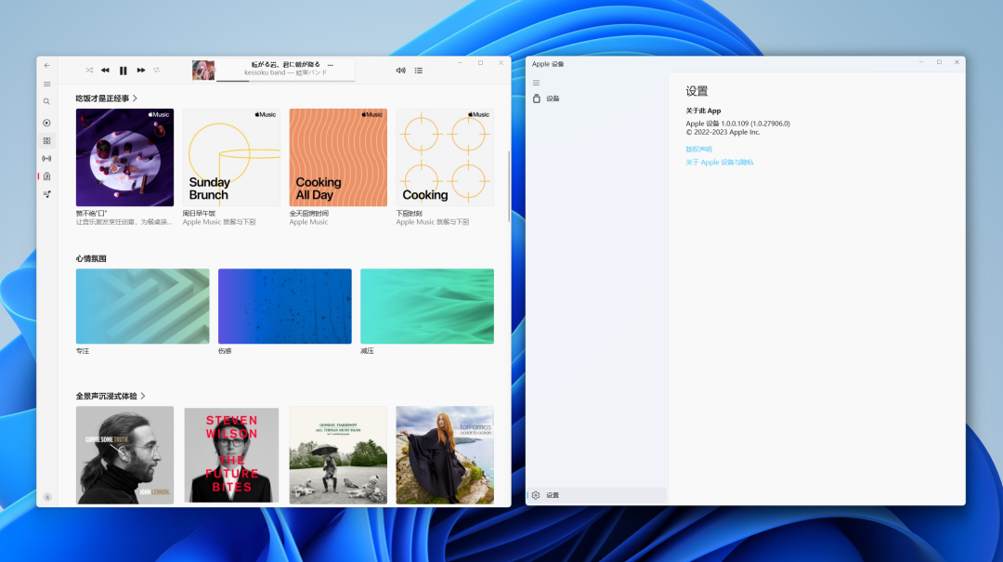This screenshot has height=562, width=1003.
Task: Skip to next track
Action: pyautogui.click(x=141, y=71)
